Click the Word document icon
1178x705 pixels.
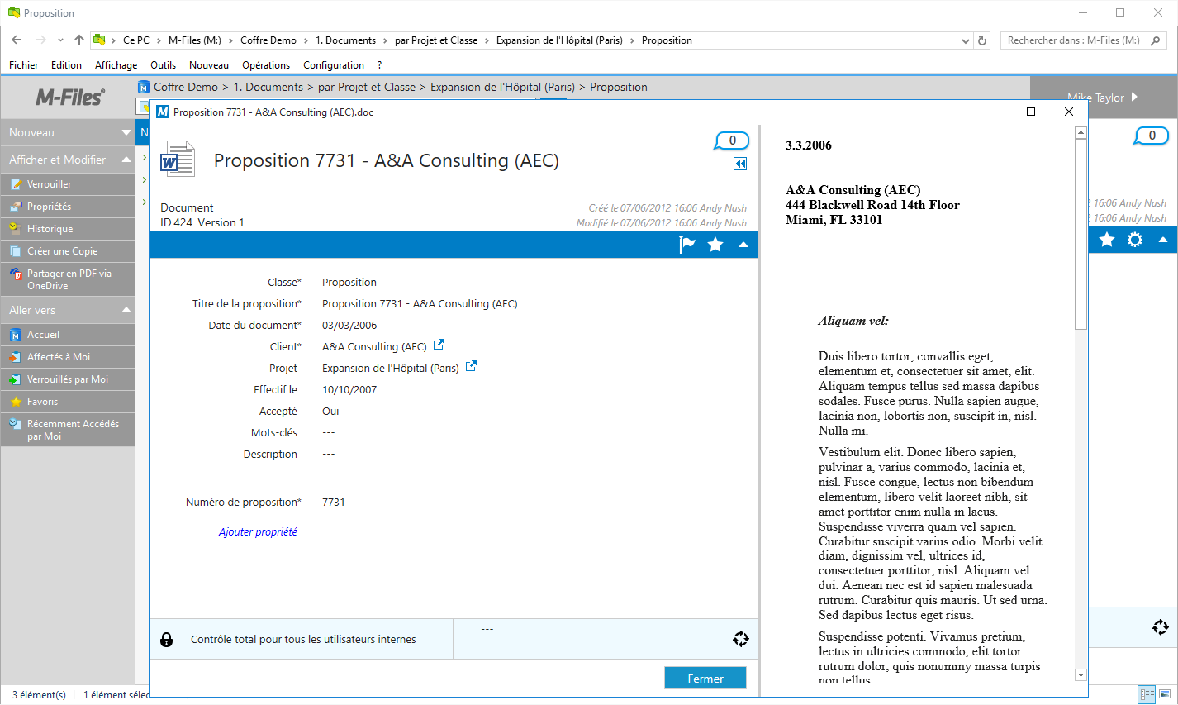(178, 160)
